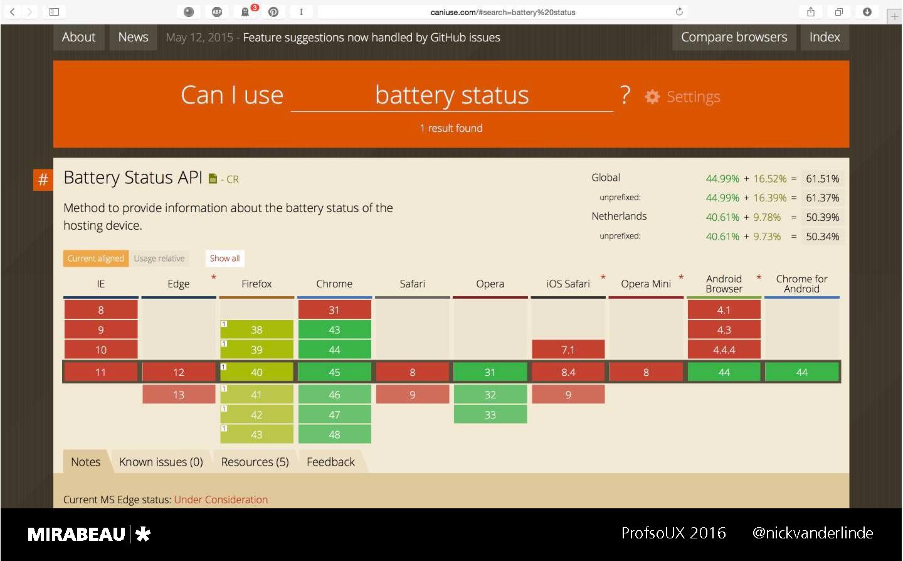
Task: Open the Ghostery extension with badge 3
Action: pos(245,11)
